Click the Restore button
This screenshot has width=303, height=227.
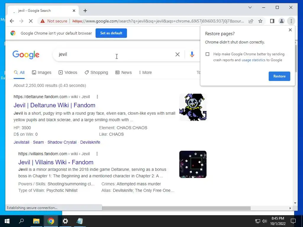click(x=279, y=76)
